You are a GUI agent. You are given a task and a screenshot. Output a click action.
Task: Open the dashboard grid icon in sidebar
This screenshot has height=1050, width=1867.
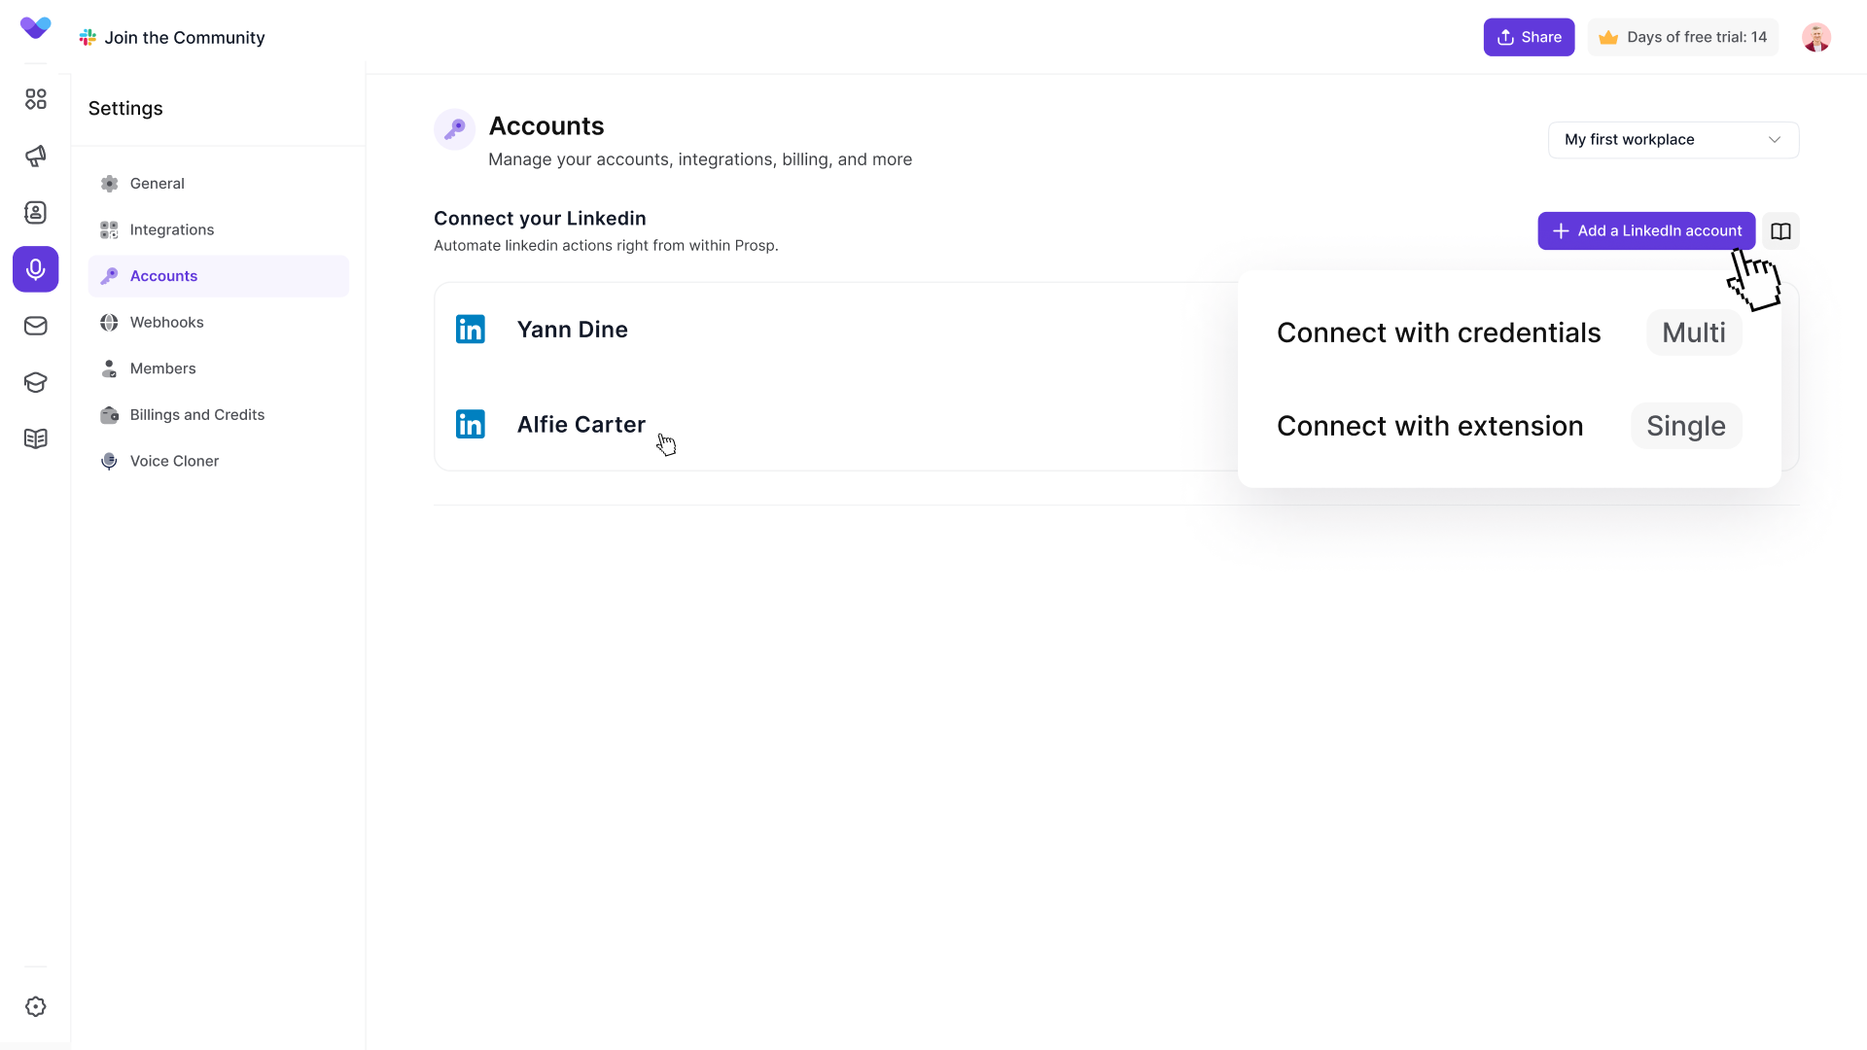point(36,99)
